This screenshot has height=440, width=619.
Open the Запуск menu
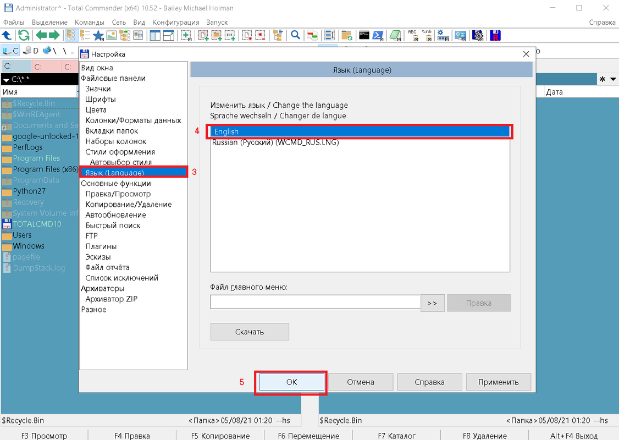217,22
